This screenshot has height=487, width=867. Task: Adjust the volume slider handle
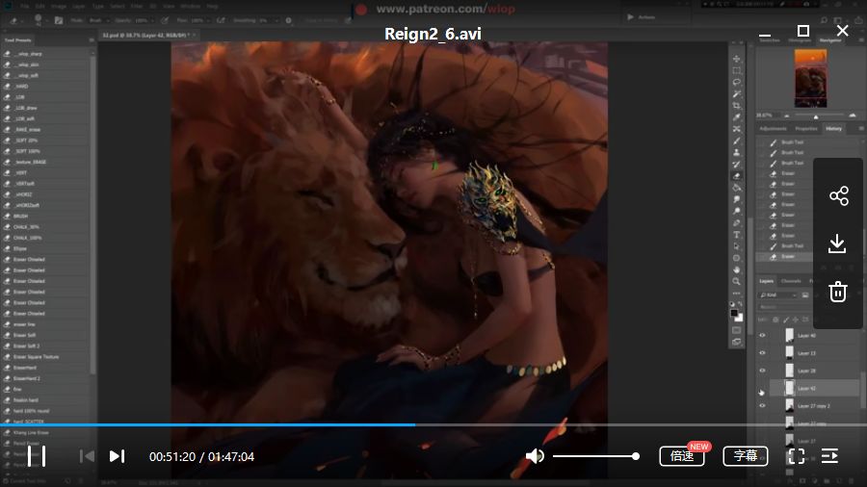[636, 456]
